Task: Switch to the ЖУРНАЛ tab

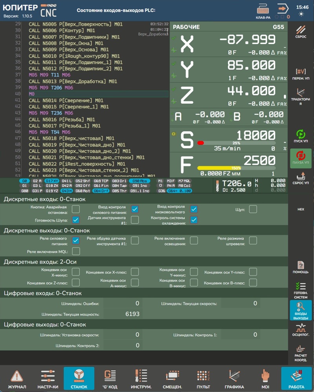Action: click(17, 379)
